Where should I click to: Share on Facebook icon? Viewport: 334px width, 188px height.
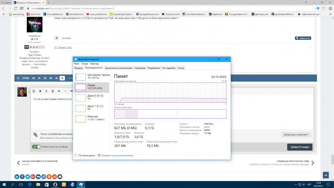(22, 177)
